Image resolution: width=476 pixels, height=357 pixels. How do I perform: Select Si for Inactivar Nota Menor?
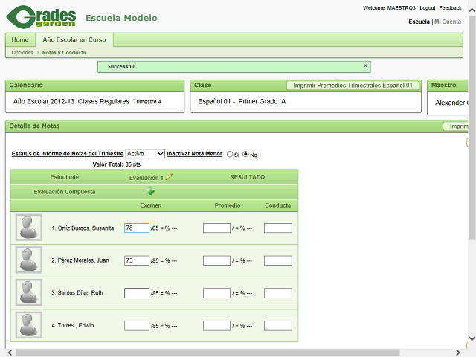coord(230,155)
